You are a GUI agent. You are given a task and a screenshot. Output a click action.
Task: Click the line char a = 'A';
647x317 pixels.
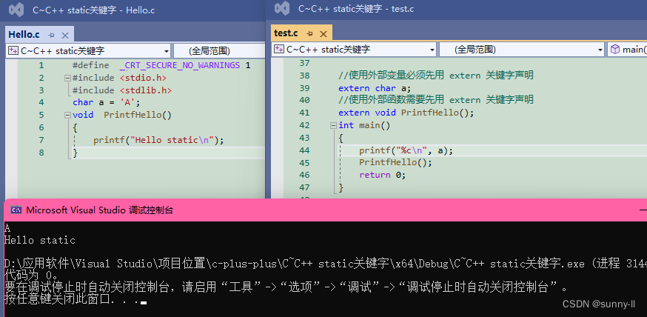click(107, 102)
